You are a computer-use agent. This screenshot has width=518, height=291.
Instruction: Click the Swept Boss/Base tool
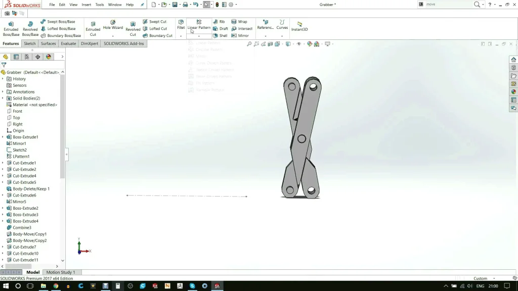pos(58,21)
